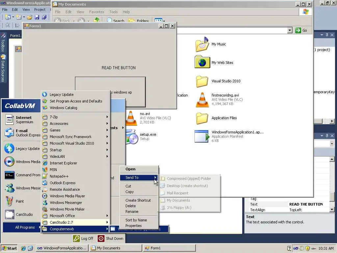This screenshot has height=253, width=337.
Task: Open Set Program Access and Defaults
Action: (x=75, y=101)
